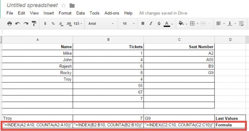The image size is (249, 131).
Task: Select the Paint format tool
Action: [34, 24]
